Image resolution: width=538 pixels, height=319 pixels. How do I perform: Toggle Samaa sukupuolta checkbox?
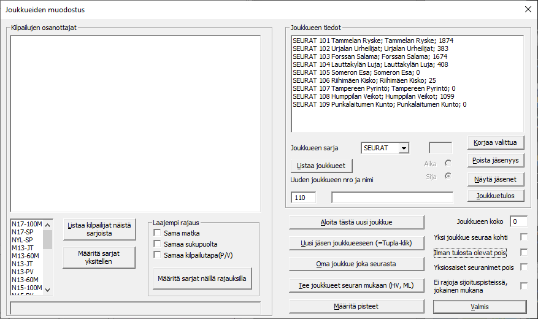pos(158,244)
